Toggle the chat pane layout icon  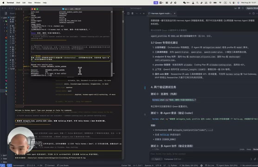point(239,8)
